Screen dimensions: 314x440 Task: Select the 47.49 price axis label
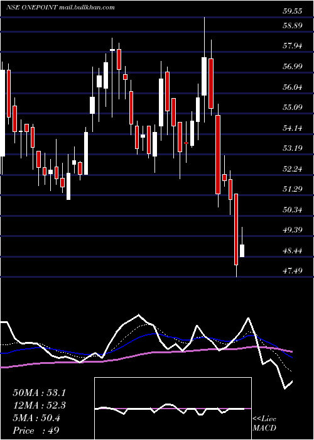pyautogui.click(x=293, y=271)
